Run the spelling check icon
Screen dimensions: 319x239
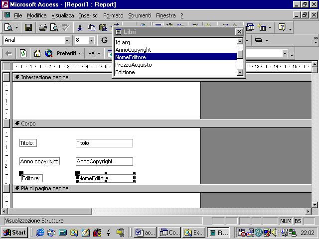[66, 27]
